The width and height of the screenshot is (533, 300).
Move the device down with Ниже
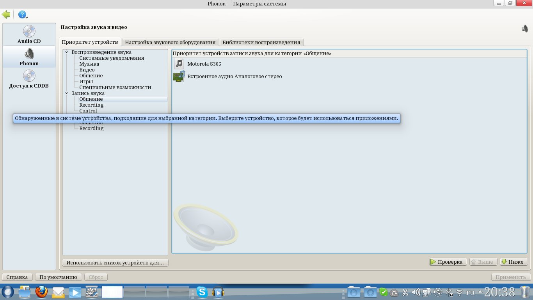pos(513,262)
